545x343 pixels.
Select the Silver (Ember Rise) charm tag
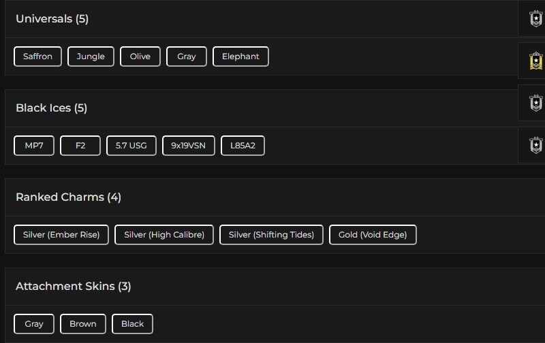[x=61, y=235]
